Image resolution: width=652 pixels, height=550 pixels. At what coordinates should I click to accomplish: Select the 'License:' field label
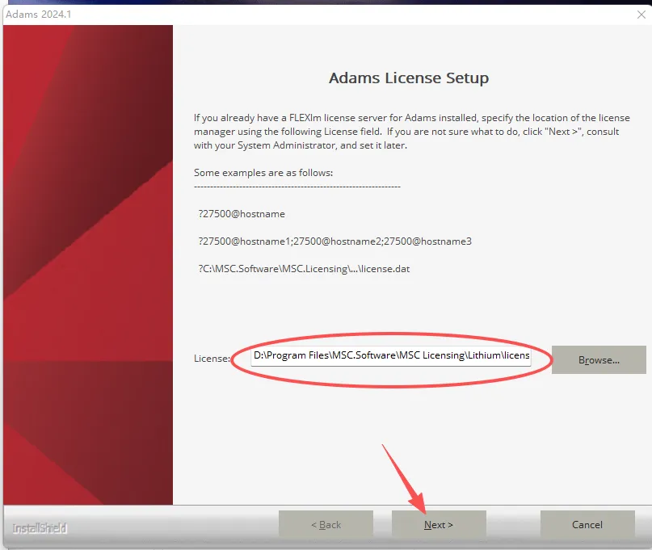(x=212, y=359)
